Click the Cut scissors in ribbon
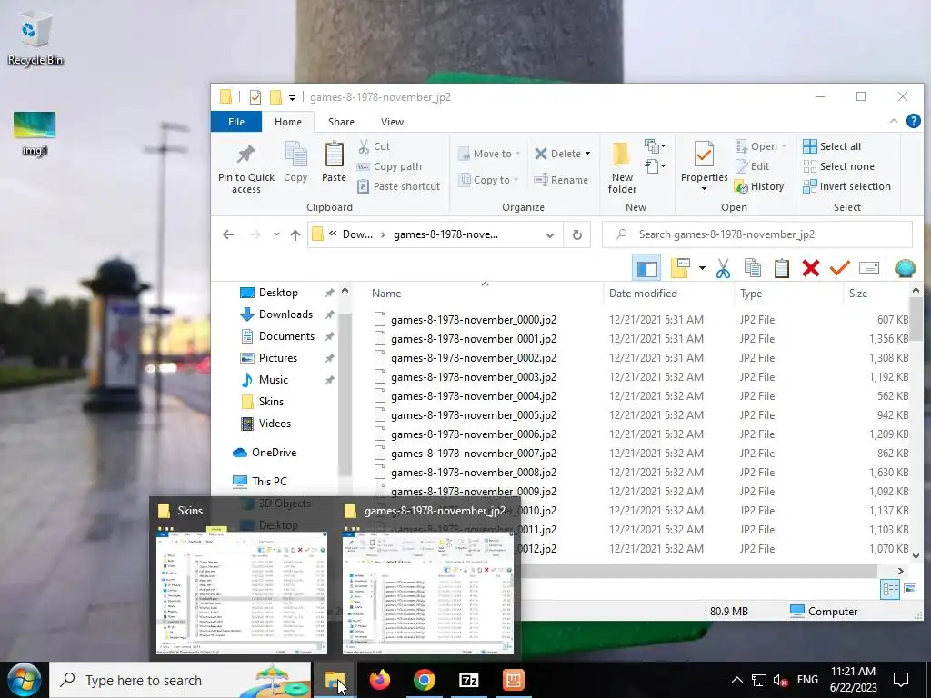 point(364,146)
